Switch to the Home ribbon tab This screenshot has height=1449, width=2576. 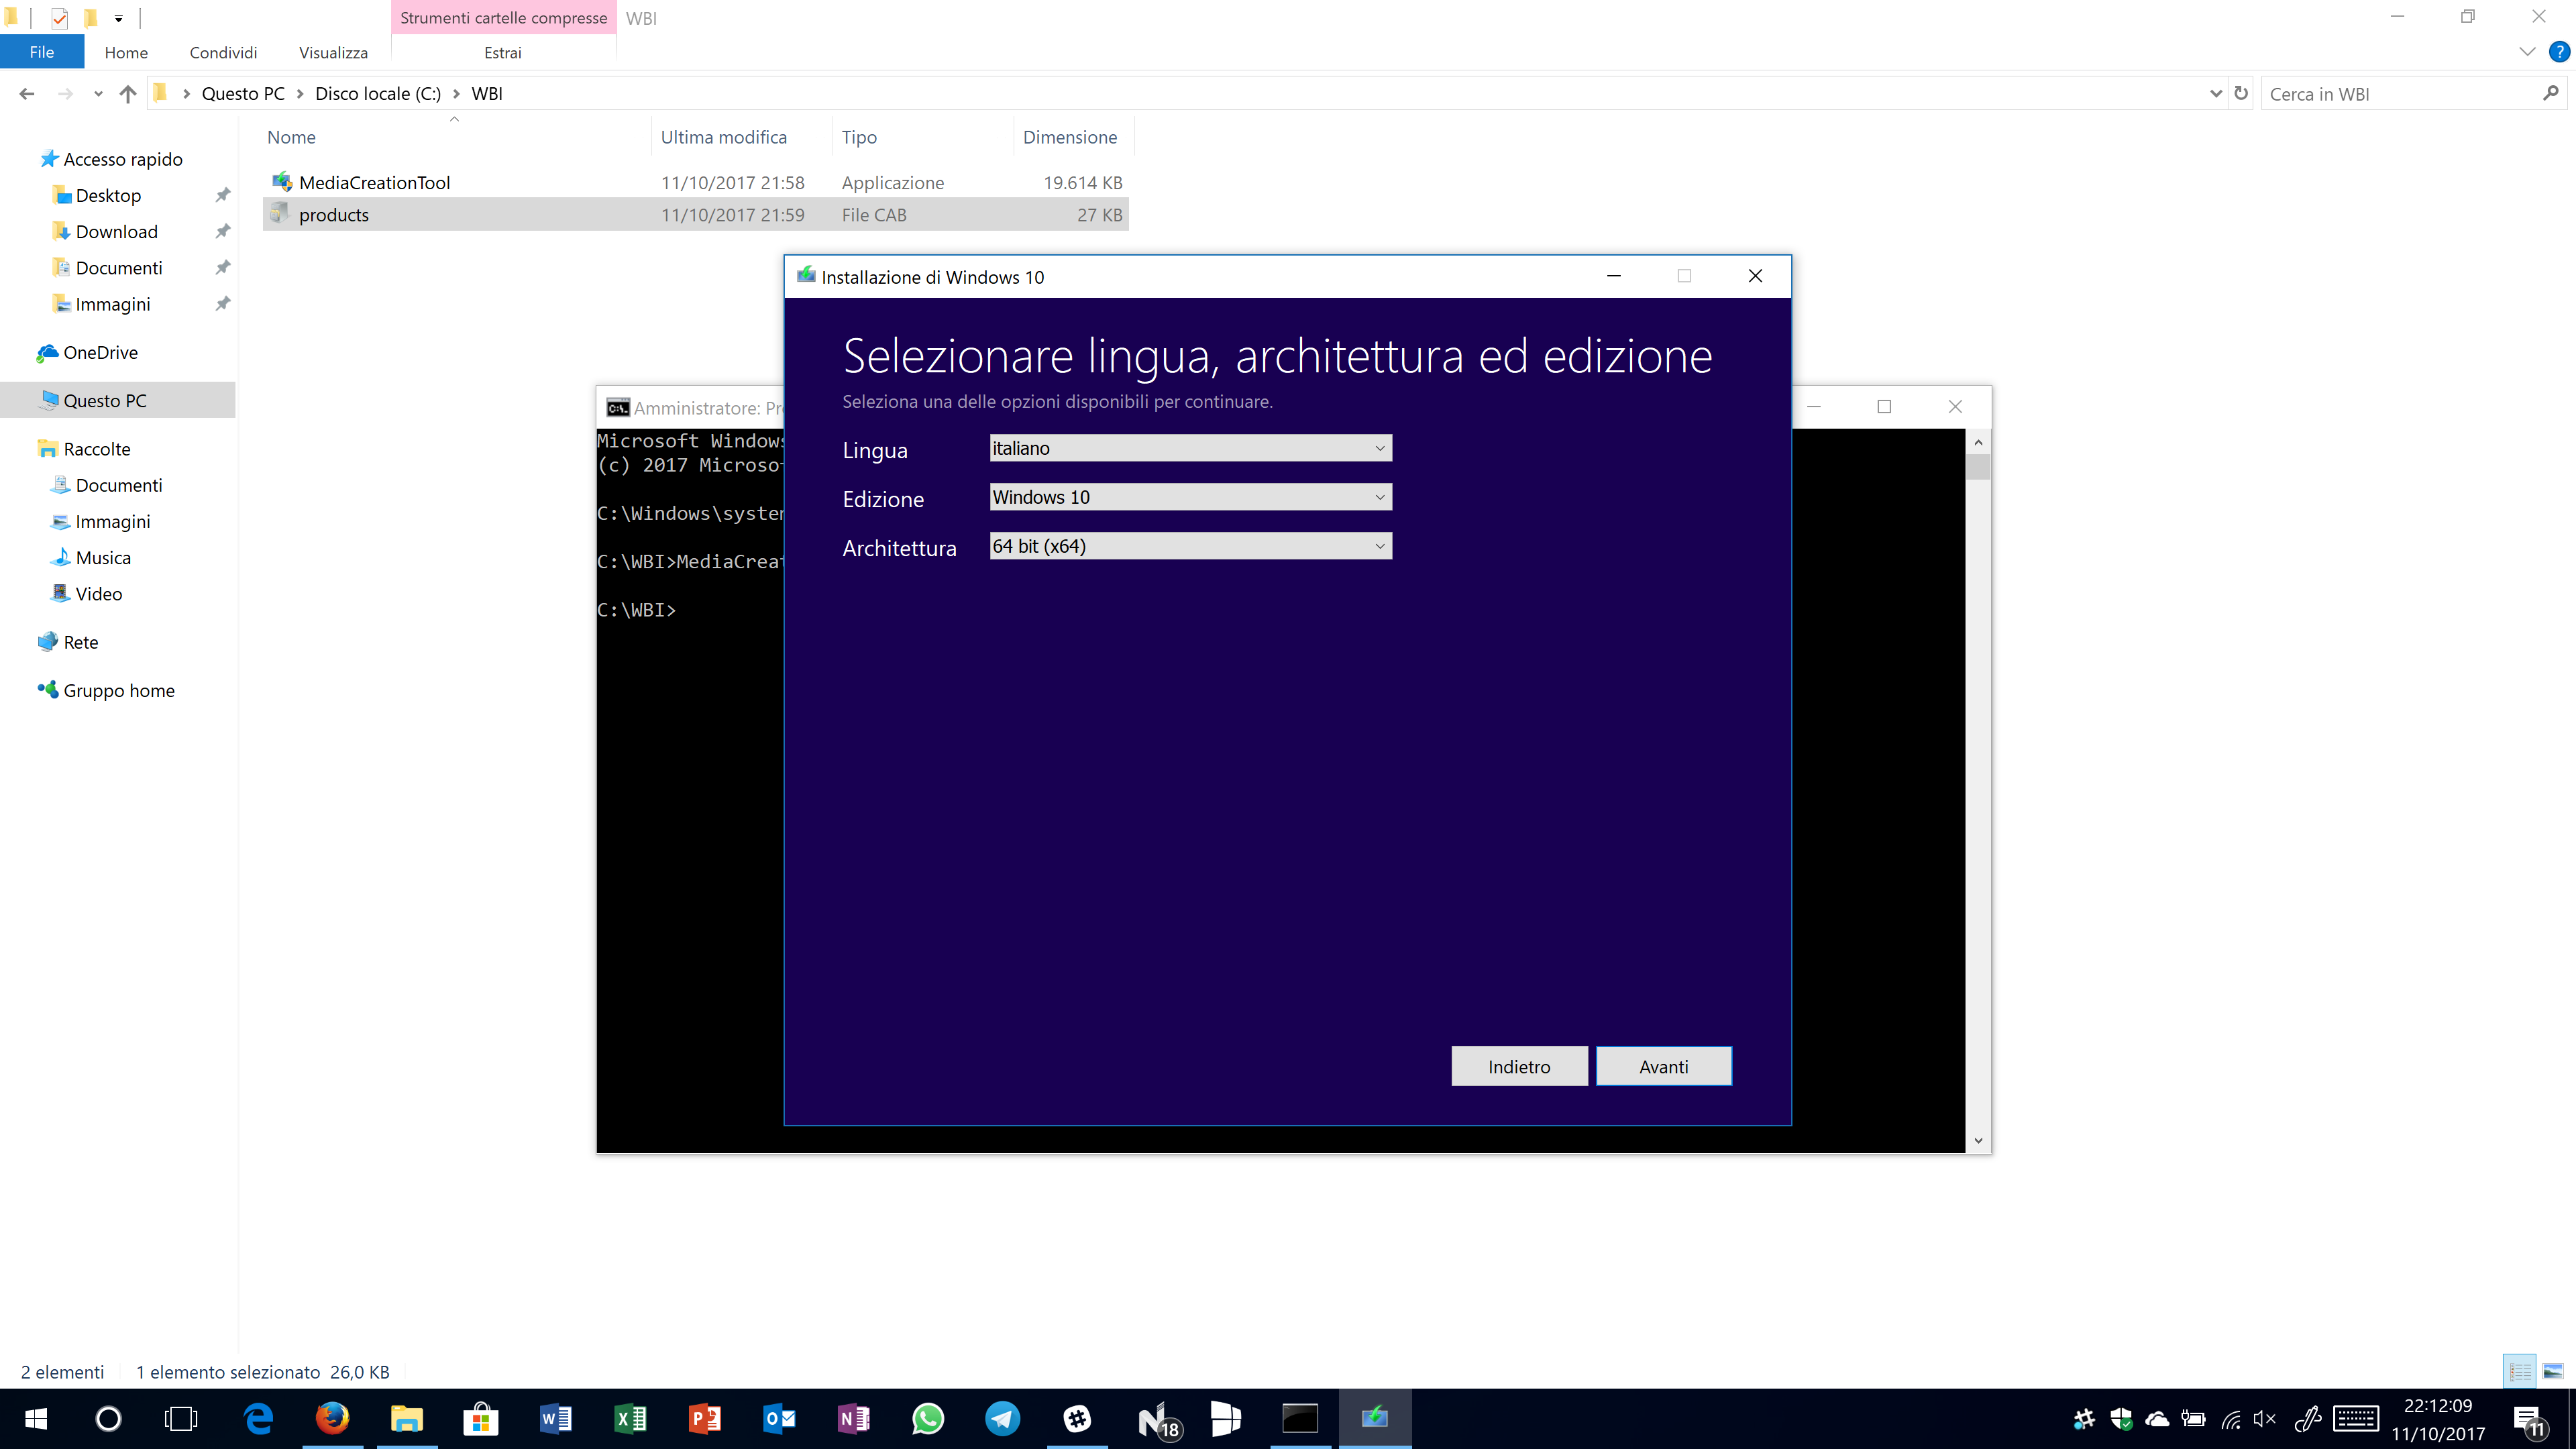click(126, 52)
